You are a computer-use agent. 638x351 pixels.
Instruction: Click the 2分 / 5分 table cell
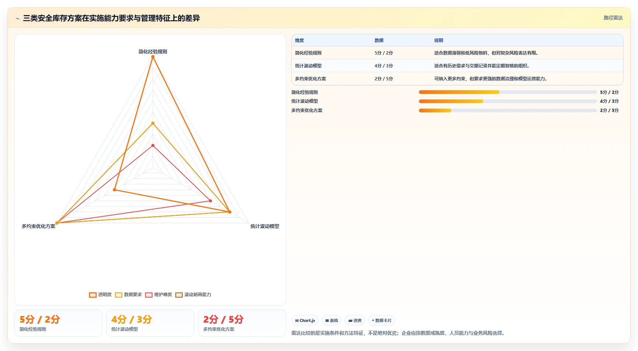[384, 79]
